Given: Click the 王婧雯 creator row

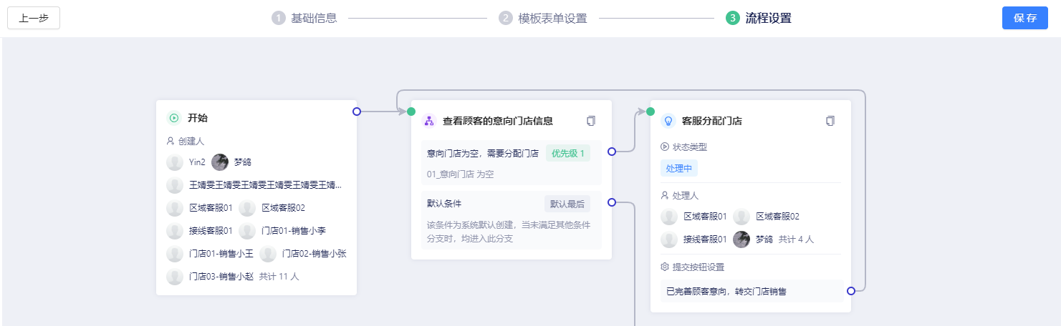Looking at the screenshot, I should [255, 185].
